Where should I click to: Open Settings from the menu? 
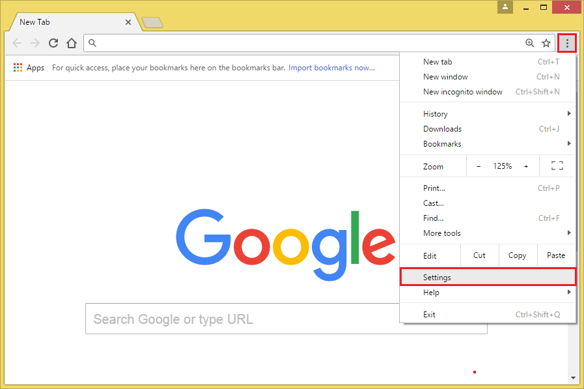click(488, 277)
